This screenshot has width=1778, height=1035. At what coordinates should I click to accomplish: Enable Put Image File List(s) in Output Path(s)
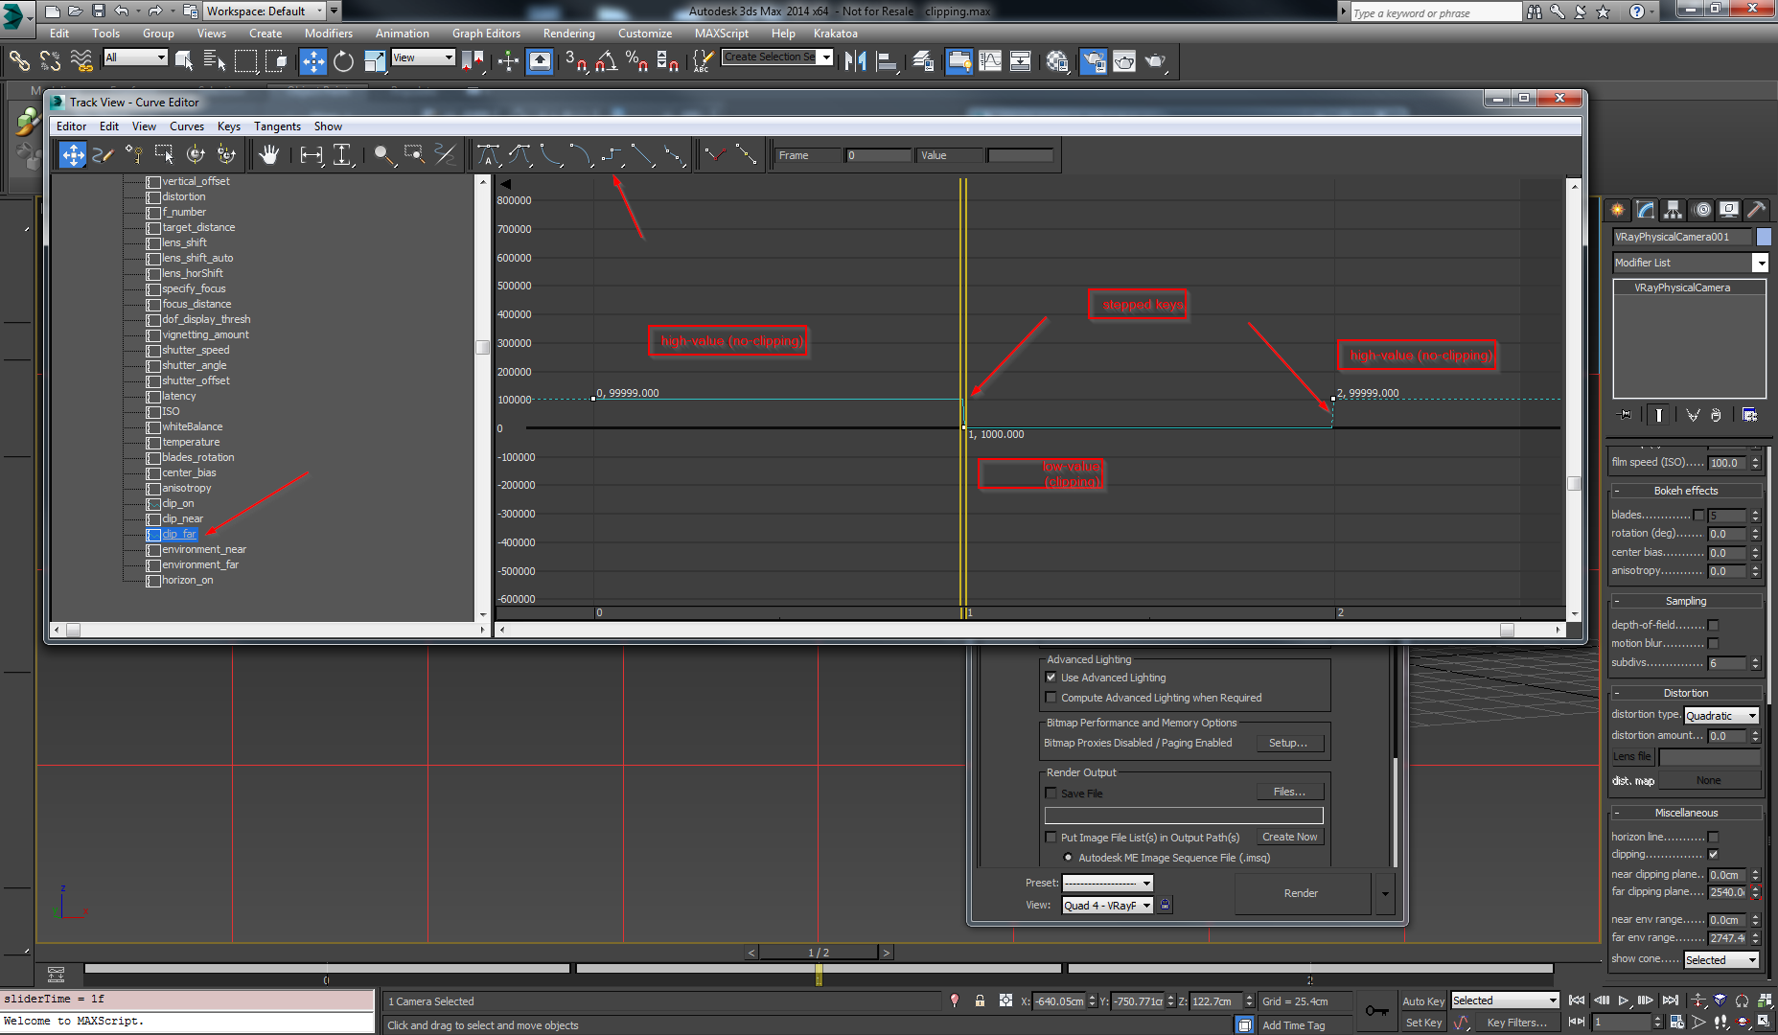1051,838
